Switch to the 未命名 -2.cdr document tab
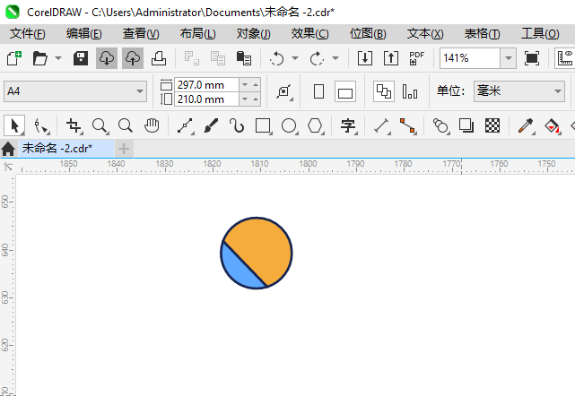The image size is (575, 396). pos(66,149)
